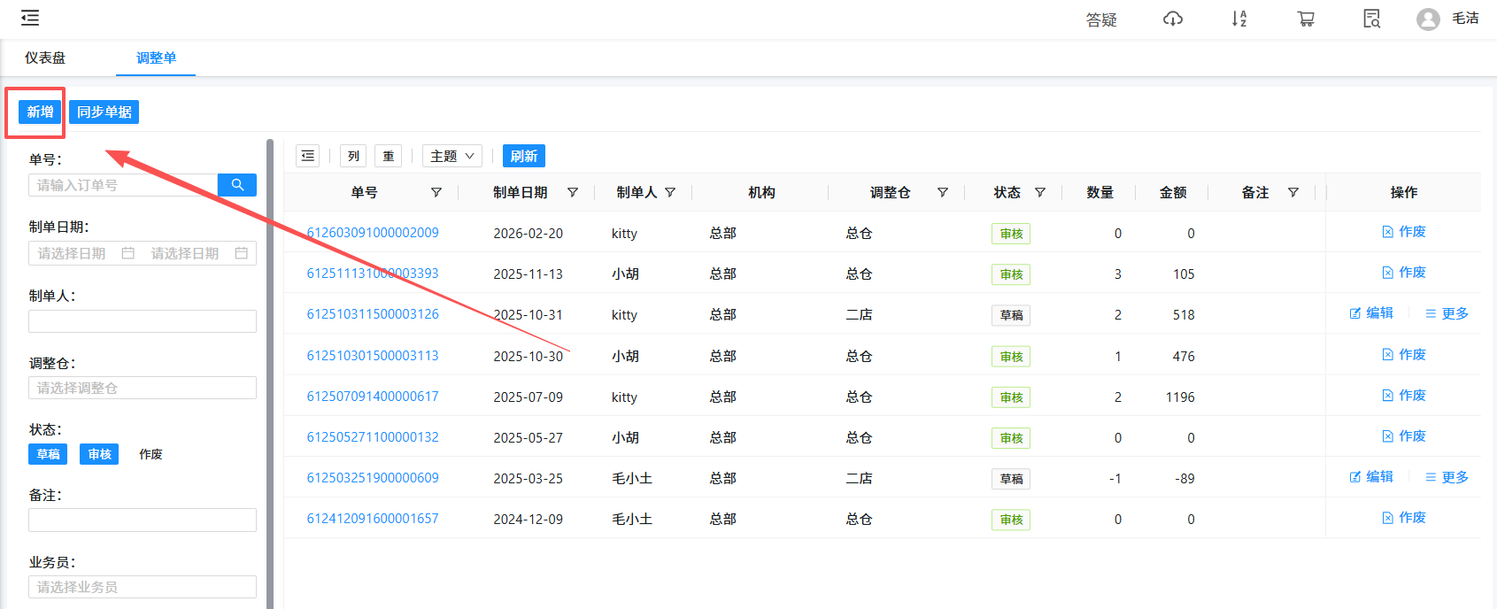Click the 同步单据 button
The image size is (1497, 609).
coord(104,112)
